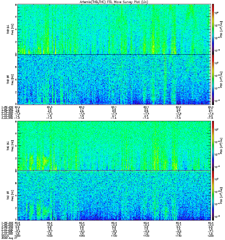This screenshot has height=240, width=225.
Task: Click the '60.2' X_RE_GSE value under THB
Action: point(82,107)
